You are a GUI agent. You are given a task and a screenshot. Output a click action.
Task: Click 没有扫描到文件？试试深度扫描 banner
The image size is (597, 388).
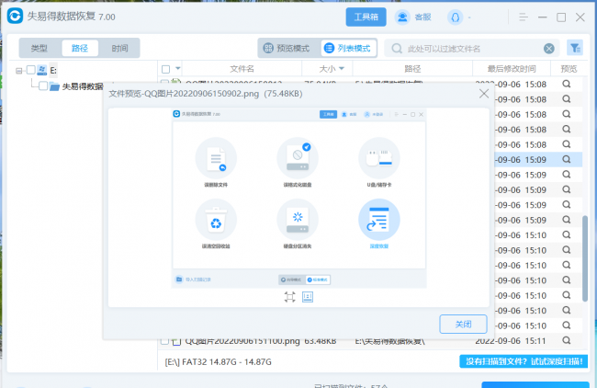(524, 361)
